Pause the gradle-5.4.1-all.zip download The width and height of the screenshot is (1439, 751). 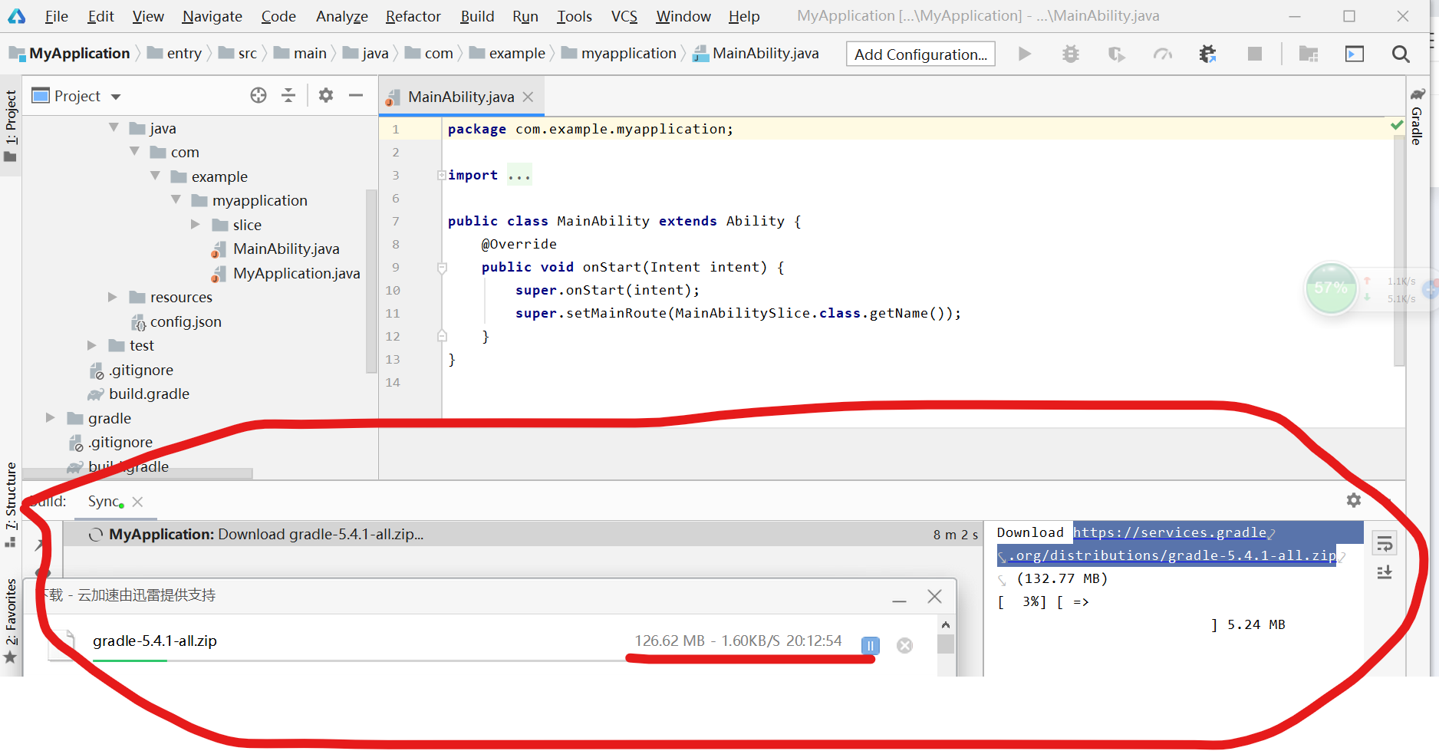point(871,646)
